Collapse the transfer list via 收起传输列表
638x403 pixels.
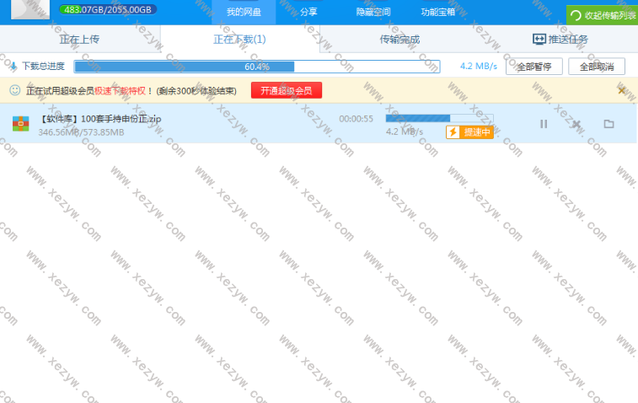[x=602, y=15]
